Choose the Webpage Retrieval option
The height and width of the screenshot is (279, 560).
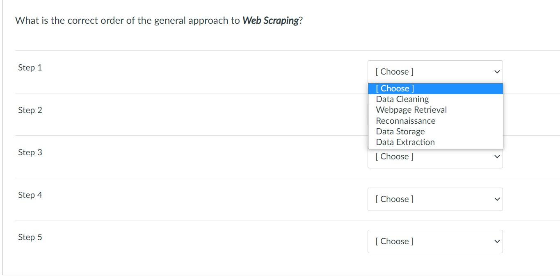pos(435,110)
